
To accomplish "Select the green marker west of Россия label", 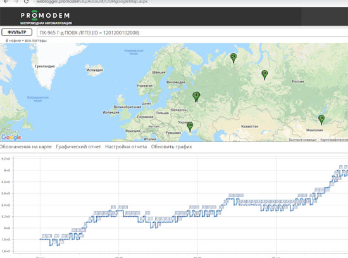I will tap(264, 75).
